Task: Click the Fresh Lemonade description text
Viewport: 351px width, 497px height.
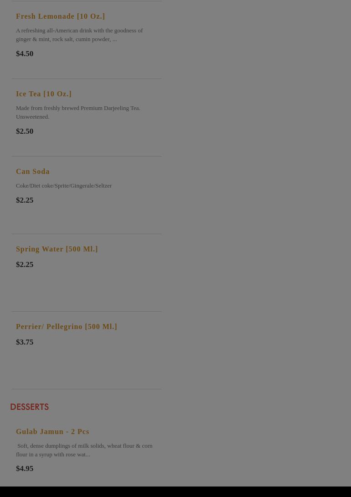Action: tap(79, 35)
